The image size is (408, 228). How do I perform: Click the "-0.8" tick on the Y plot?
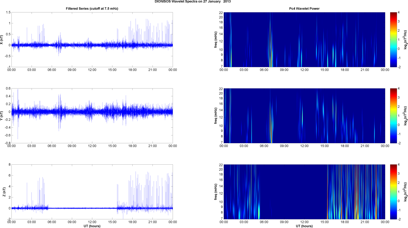(7, 143)
